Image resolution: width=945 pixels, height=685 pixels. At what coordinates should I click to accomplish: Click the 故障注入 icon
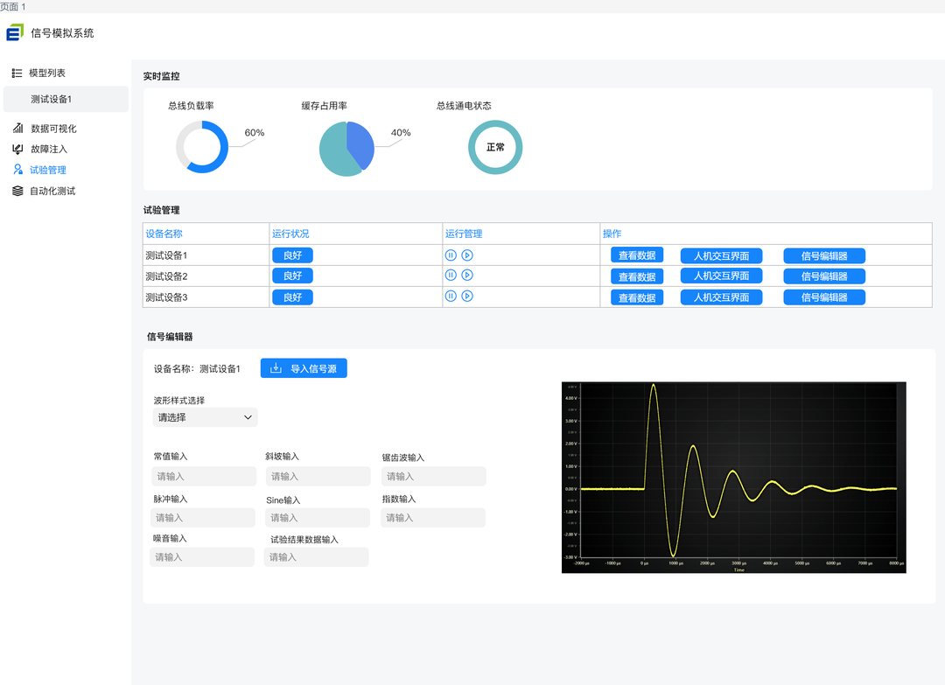17,149
